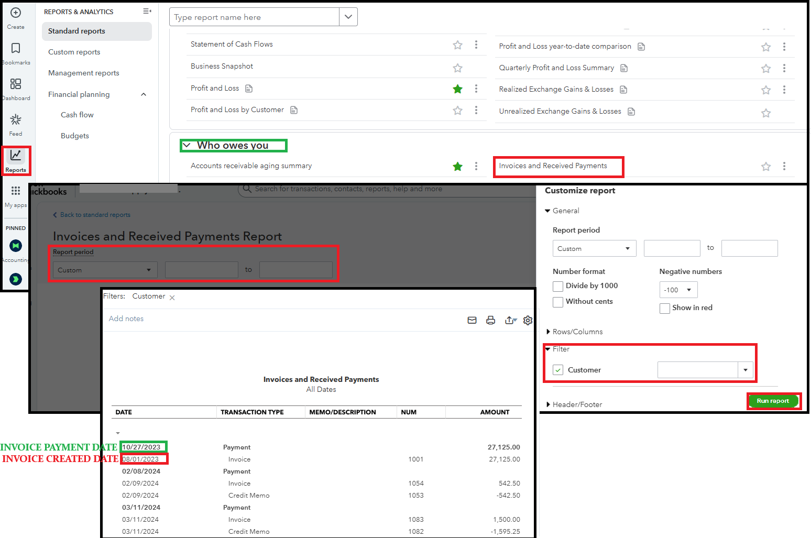Favorite the Statement of Cash Flows report
The height and width of the screenshot is (538, 811).
[x=457, y=45]
